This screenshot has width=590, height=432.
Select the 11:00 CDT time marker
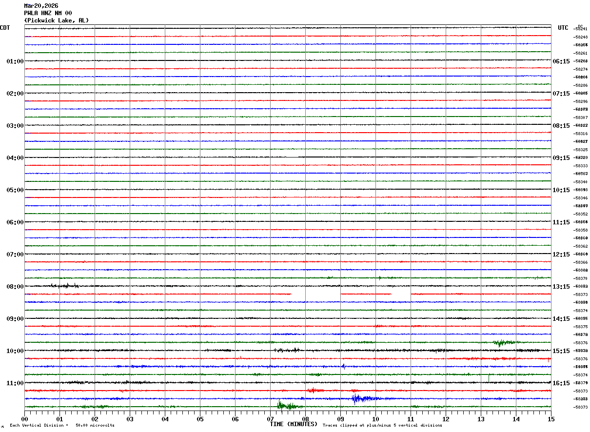pos(15,383)
